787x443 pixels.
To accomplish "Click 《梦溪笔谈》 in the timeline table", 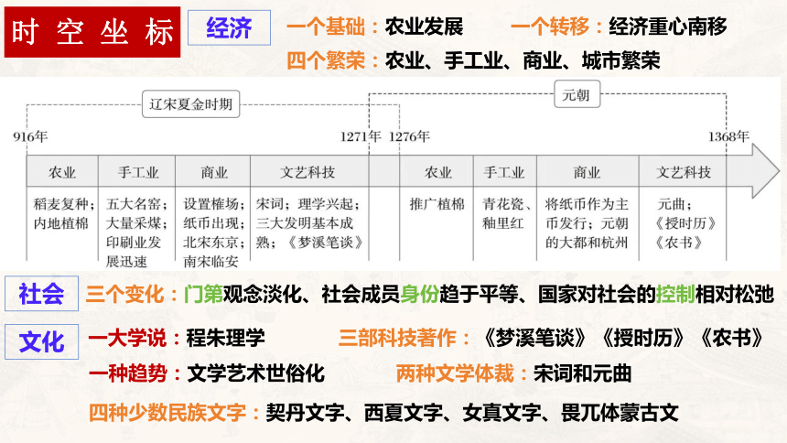I will (324, 242).
